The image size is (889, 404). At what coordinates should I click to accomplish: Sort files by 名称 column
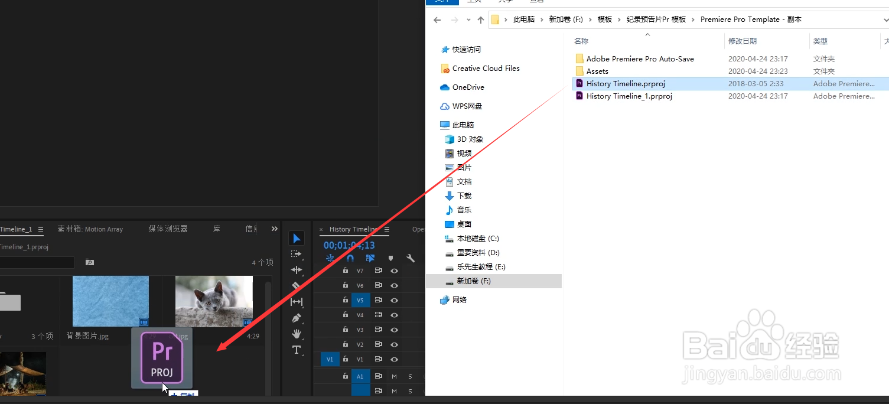581,41
